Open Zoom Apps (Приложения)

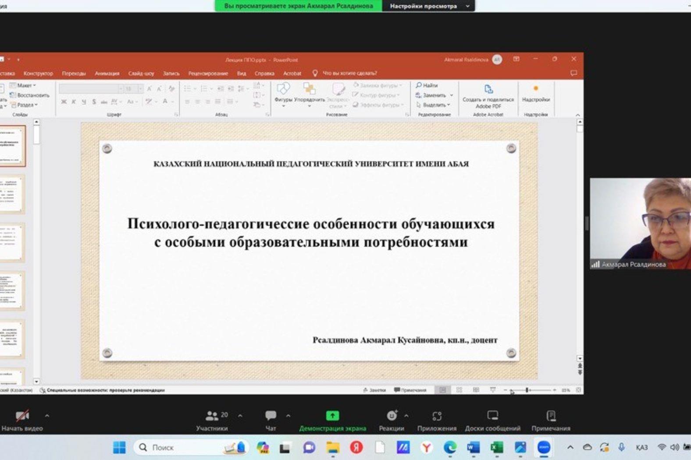437,416
